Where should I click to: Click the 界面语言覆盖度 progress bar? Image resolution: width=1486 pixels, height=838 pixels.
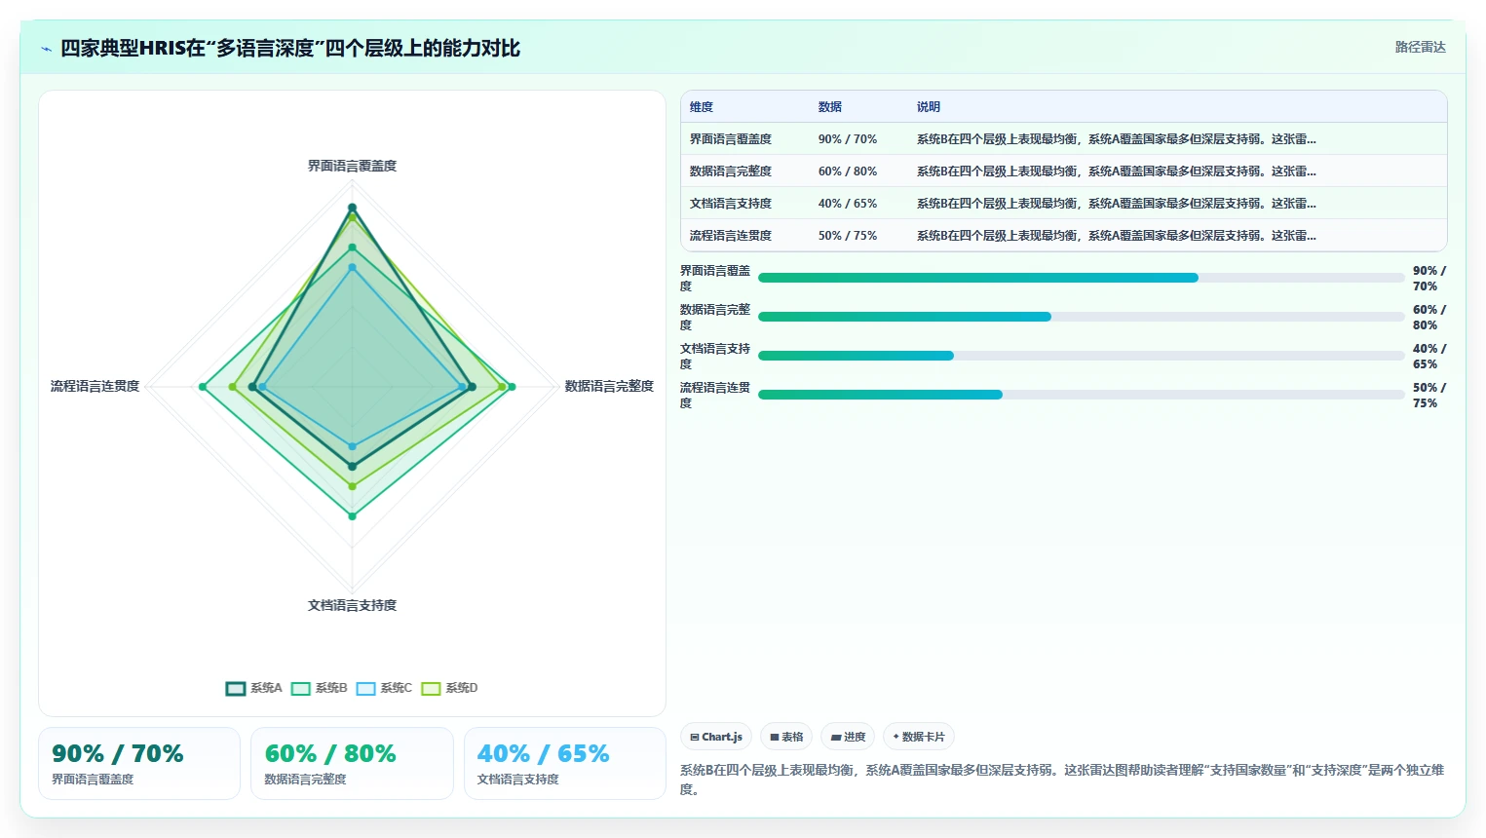pyautogui.click(x=1082, y=278)
